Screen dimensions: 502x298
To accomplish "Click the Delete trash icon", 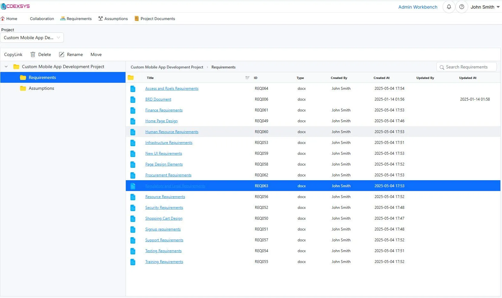I will 33,54.
